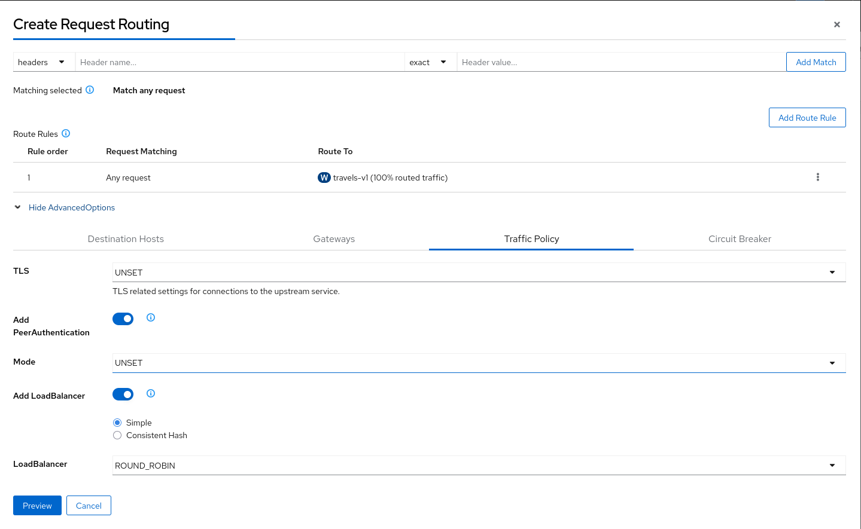This screenshot has width=861, height=529.
Task: Click the W workload badge for travels-v1
Action: pos(324,178)
